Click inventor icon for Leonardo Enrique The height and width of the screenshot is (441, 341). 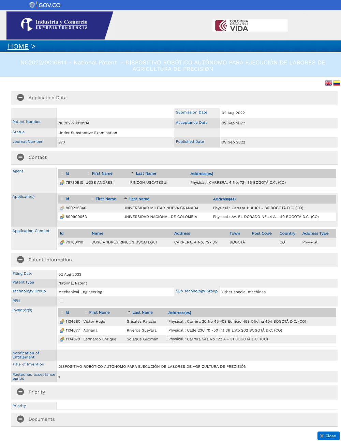click(x=62, y=339)
